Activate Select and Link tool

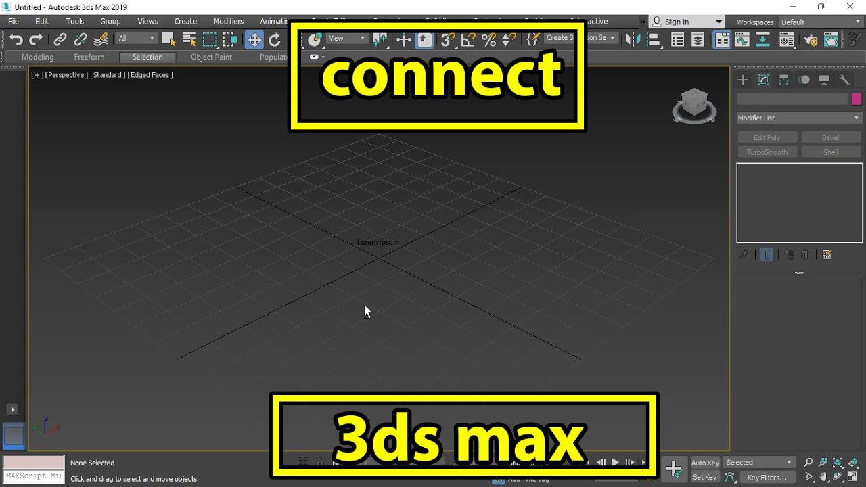click(x=60, y=39)
